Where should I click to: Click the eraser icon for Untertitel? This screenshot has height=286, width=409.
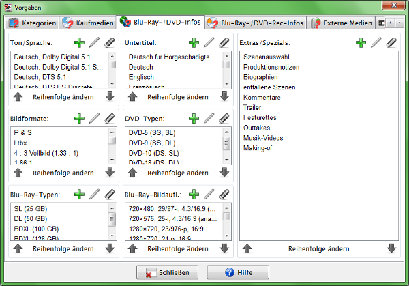[225, 43]
